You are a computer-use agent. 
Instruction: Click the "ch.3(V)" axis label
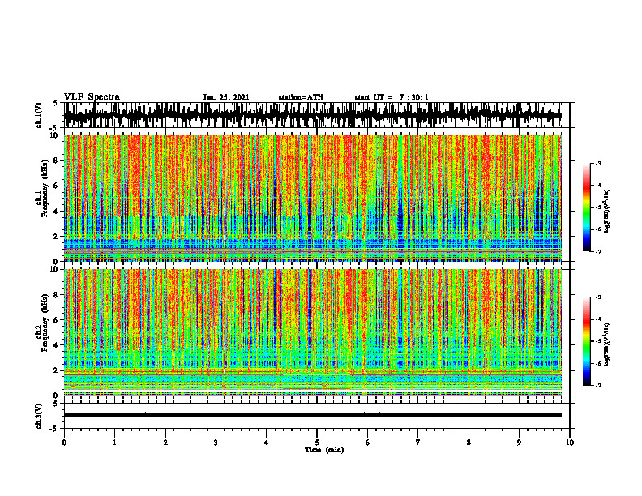coord(39,416)
